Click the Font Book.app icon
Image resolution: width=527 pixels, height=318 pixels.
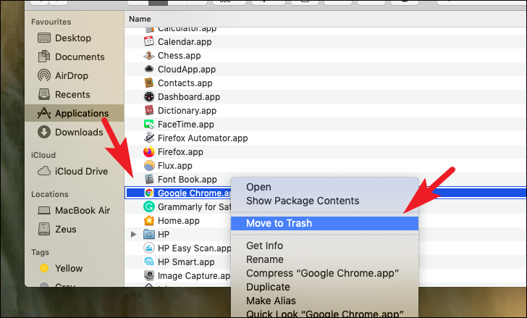click(149, 179)
